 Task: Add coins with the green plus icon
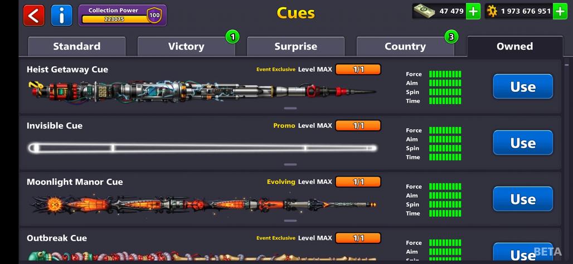click(x=560, y=11)
